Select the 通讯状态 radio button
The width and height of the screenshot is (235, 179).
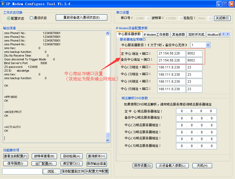pyautogui.click(x=31, y=18)
